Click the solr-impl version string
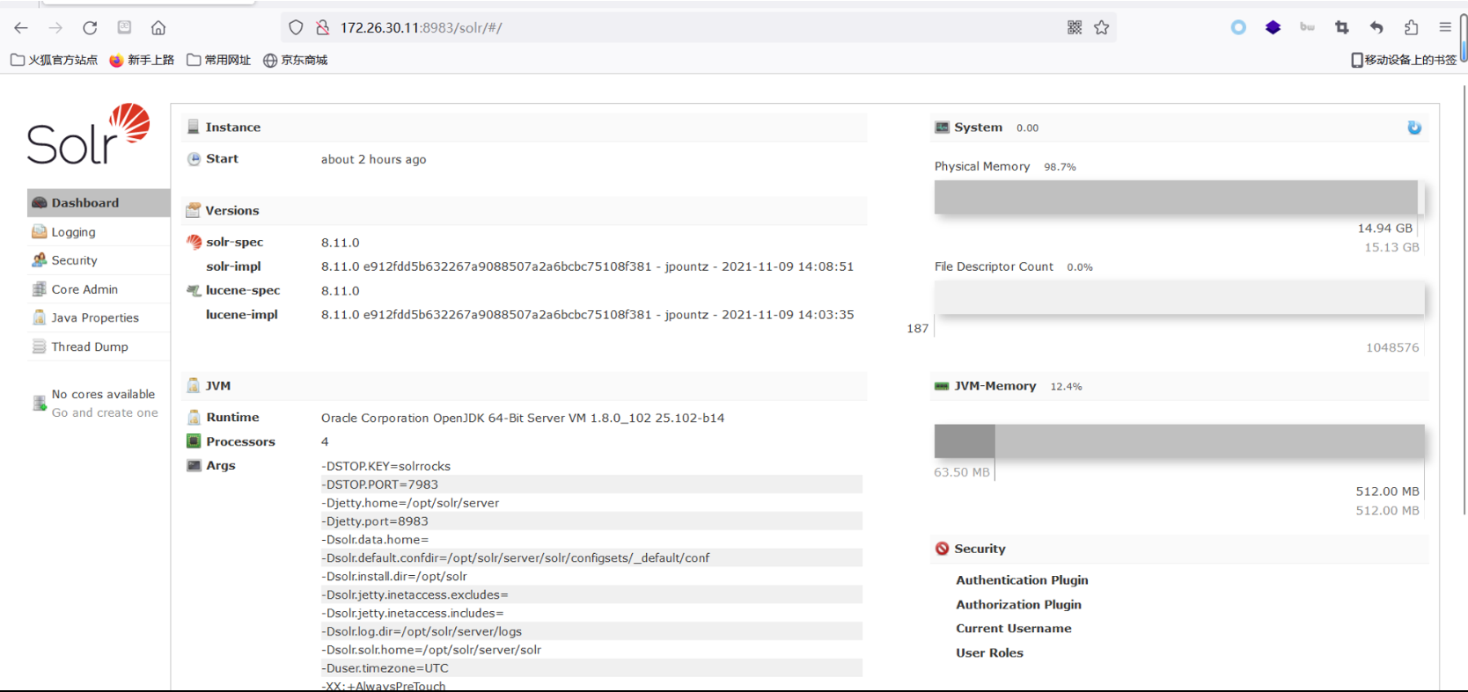This screenshot has width=1468, height=692. coord(587,266)
